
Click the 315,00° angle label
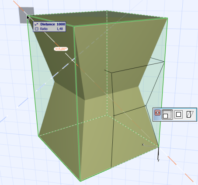point(61,49)
